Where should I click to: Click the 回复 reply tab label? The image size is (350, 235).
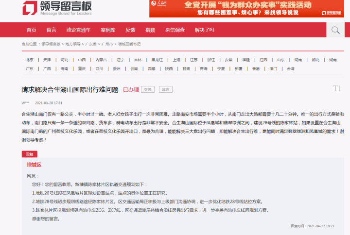(x=30, y=154)
